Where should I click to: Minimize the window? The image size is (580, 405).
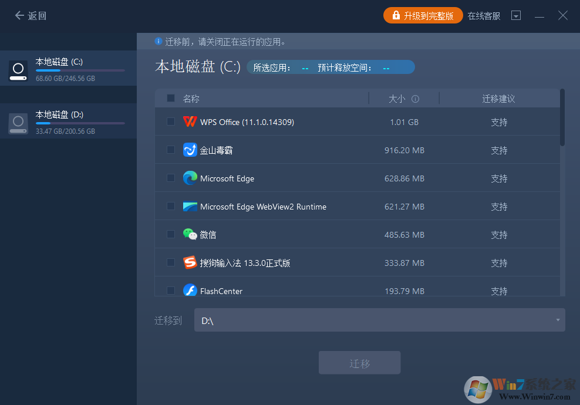coord(539,16)
